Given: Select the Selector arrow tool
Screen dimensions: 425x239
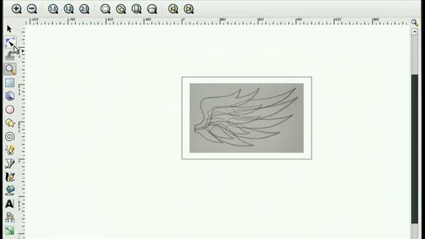Looking at the screenshot, I should coord(9,29).
